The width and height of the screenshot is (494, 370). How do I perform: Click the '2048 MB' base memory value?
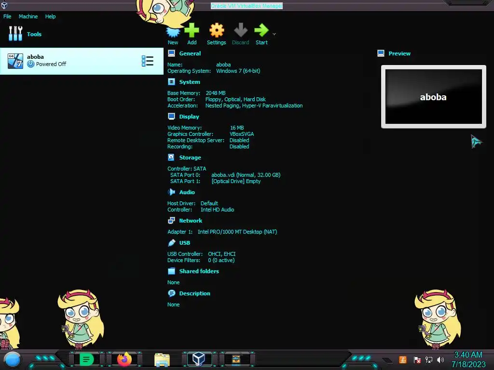tap(216, 93)
